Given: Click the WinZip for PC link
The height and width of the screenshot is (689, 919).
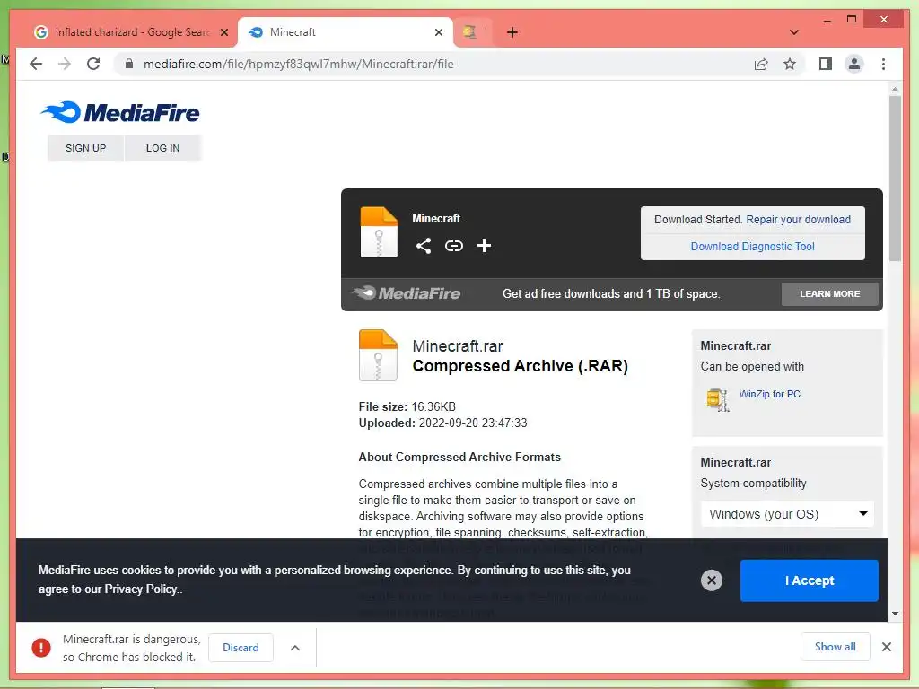Looking at the screenshot, I should pyautogui.click(x=769, y=395).
